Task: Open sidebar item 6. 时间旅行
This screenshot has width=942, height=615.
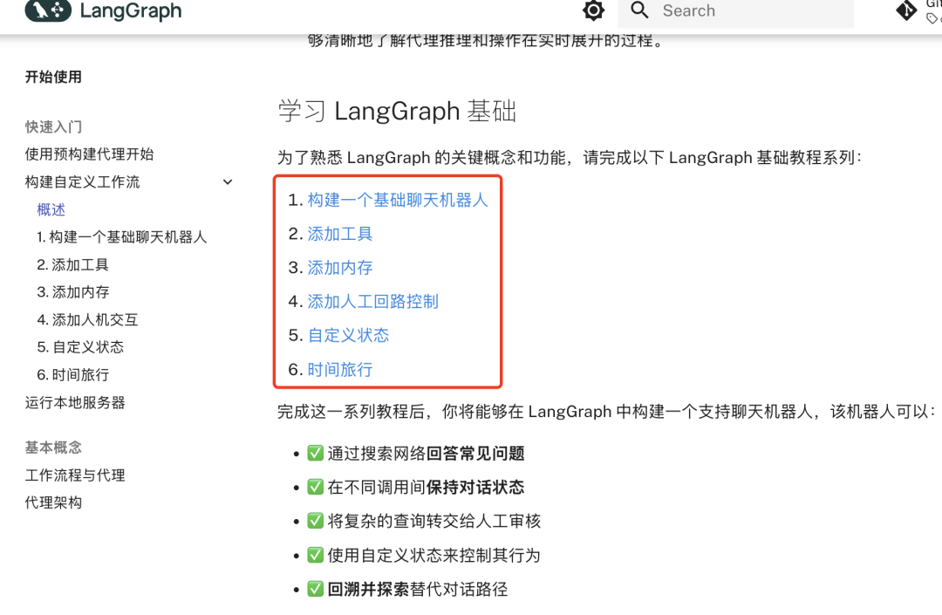Action: coord(73,375)
